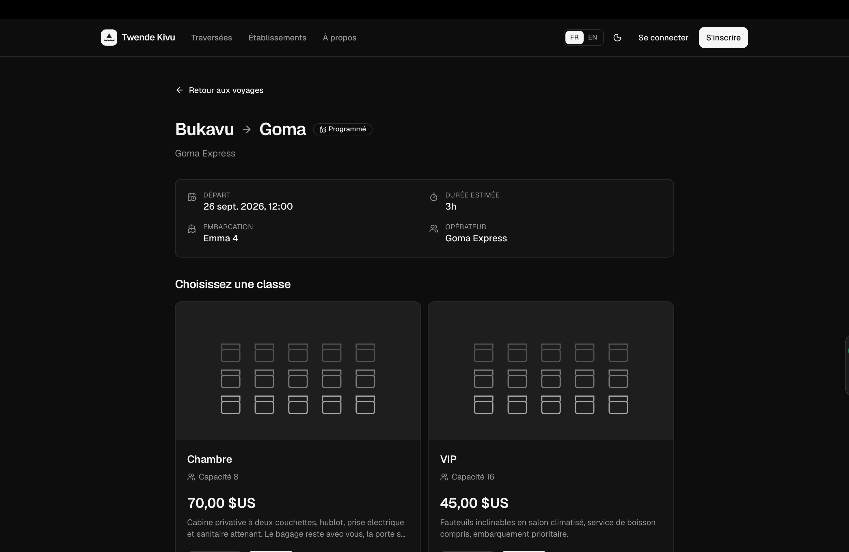849x552 pixels.
Task: Switch language to FR
Action: [574, 38]
